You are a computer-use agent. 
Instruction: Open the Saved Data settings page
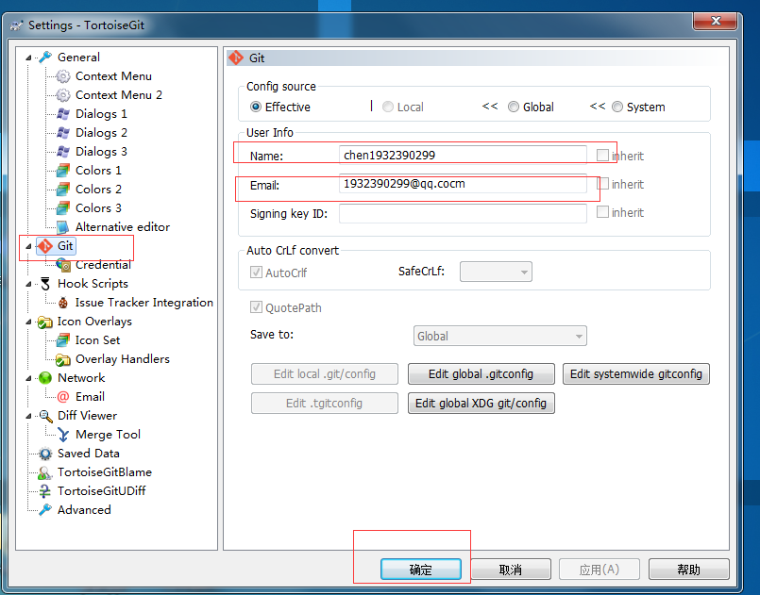tap(88, 454)
